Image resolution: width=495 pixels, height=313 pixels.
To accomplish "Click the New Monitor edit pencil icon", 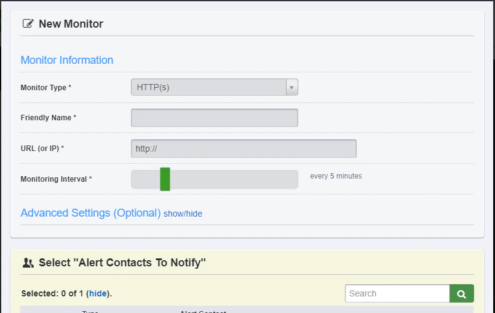I will pyautogui.click(x=28, y=24).
